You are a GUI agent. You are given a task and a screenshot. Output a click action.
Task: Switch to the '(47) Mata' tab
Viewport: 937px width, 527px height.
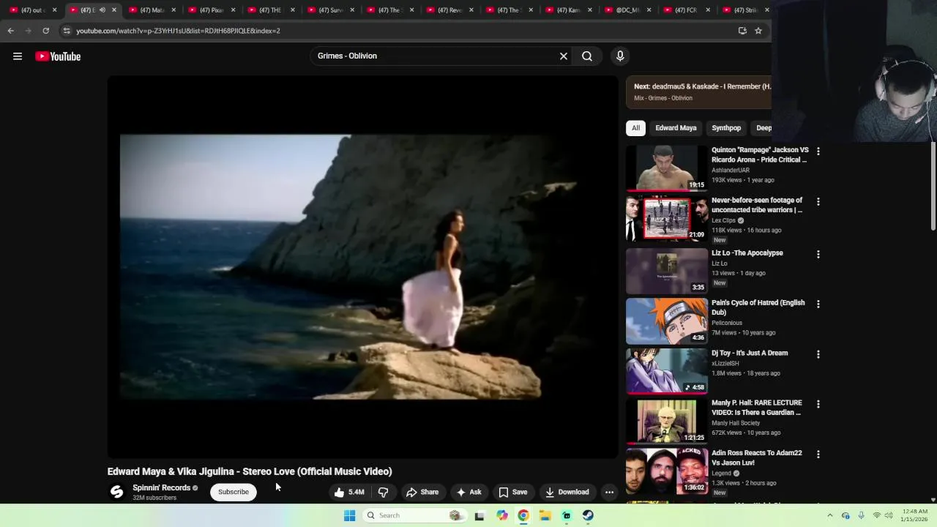[152, 10]
